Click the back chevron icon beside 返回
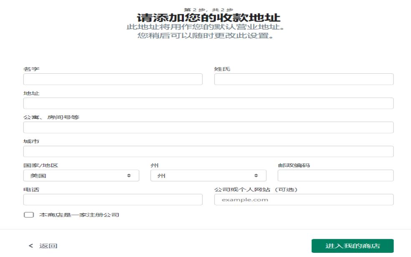 31,246
